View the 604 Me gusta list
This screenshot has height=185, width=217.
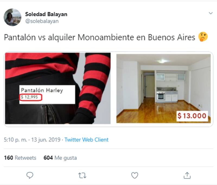[x=60, y=158]
